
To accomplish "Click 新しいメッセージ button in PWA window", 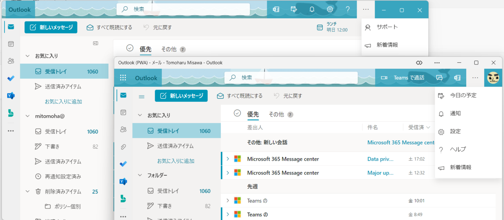I will 181,96.
